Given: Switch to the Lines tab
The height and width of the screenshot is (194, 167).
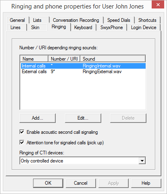Looking at the screenshot, I should (x=15, y=27).
